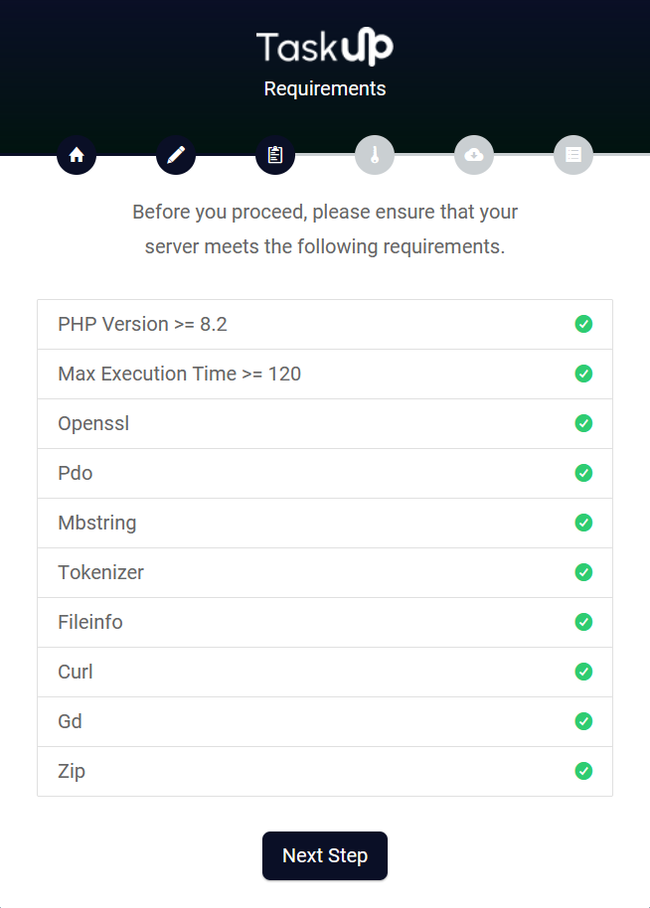Click the TaskUp logo
This screenshot has width=650, height=908.
pyautogui.click(x=325, y=48)
